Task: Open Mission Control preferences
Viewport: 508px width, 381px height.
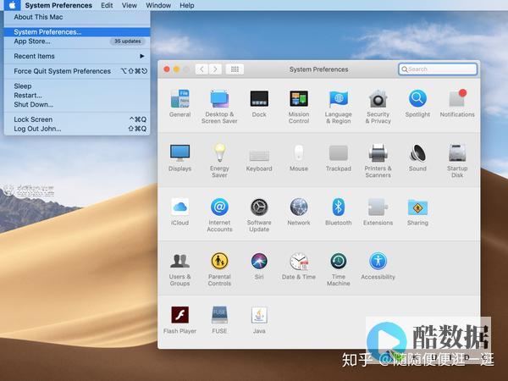Action: (299, 107)
